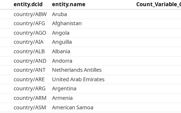Select the country/AFG identifier cell
Viewport: 181px width, 113px height.
coord(29,23)
